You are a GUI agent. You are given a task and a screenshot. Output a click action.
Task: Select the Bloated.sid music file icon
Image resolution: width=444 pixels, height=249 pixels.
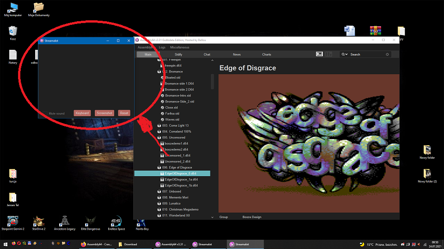162,77
